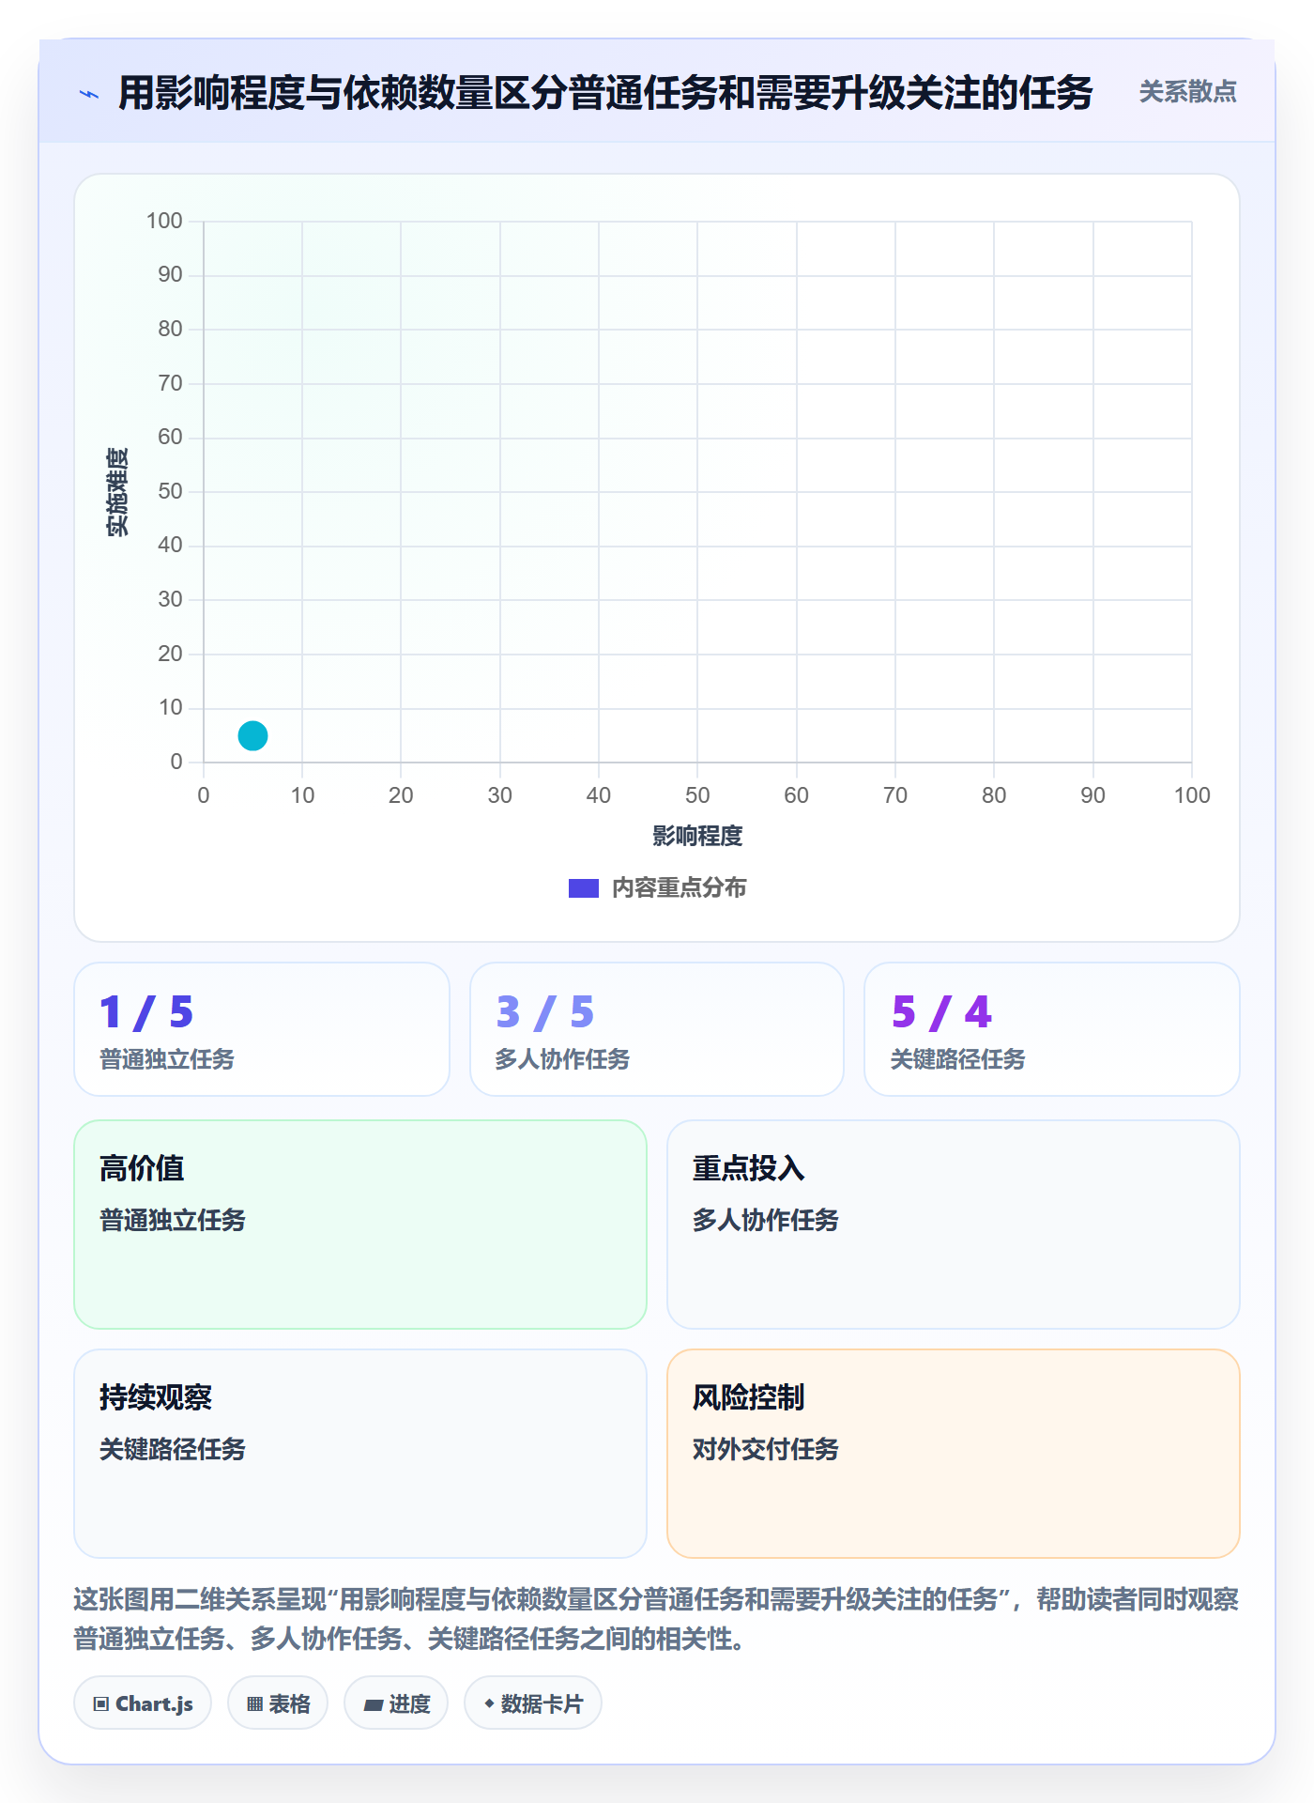Click the 实施难度 vertical axis title
Viewport: 1314px width, 1803px height.
(x=117, y=491)
